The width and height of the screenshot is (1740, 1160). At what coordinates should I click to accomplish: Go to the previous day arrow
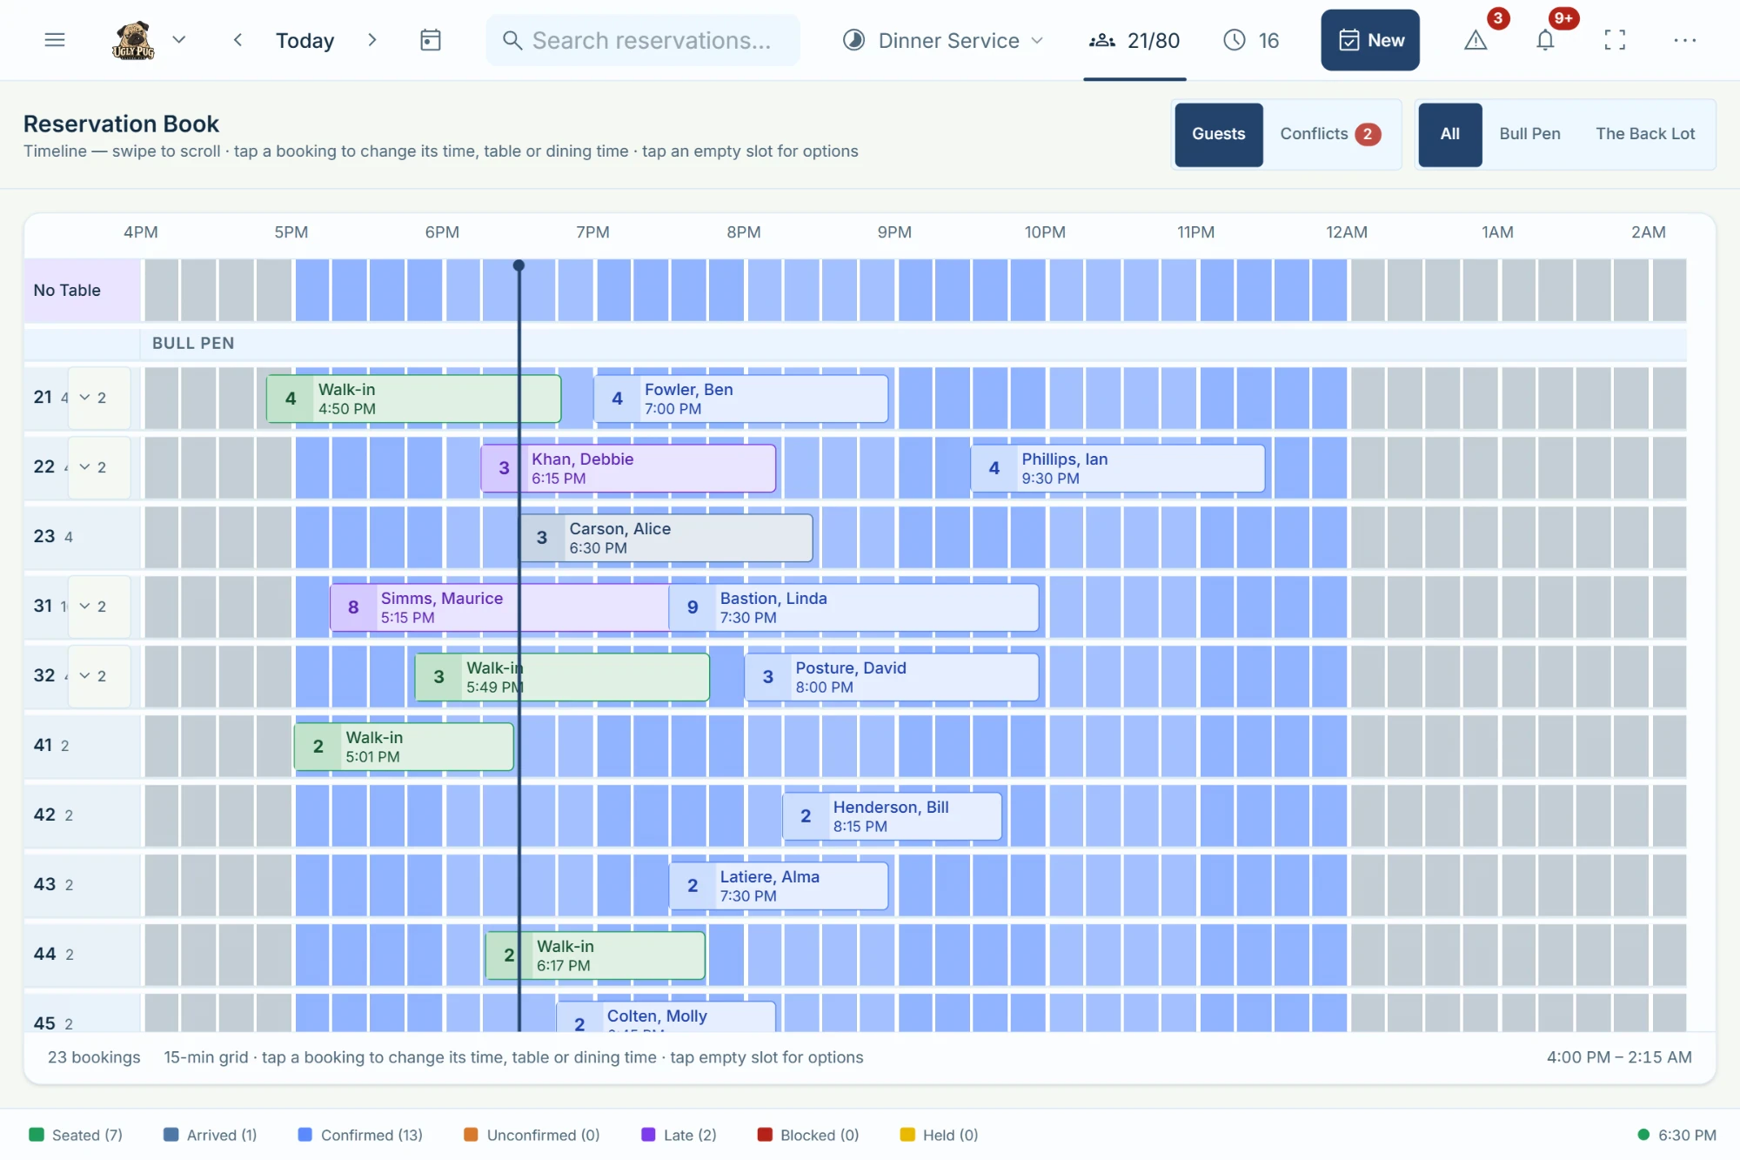[x=238, y=40]
